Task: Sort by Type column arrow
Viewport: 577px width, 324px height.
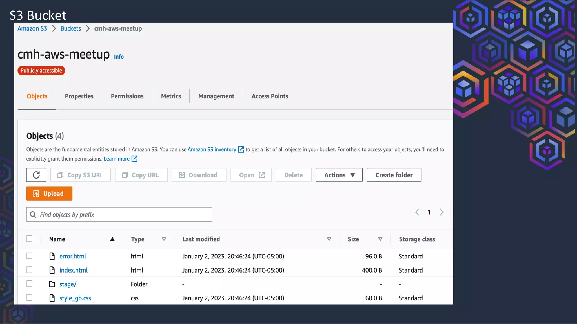Action: click(x=164, y=239)
